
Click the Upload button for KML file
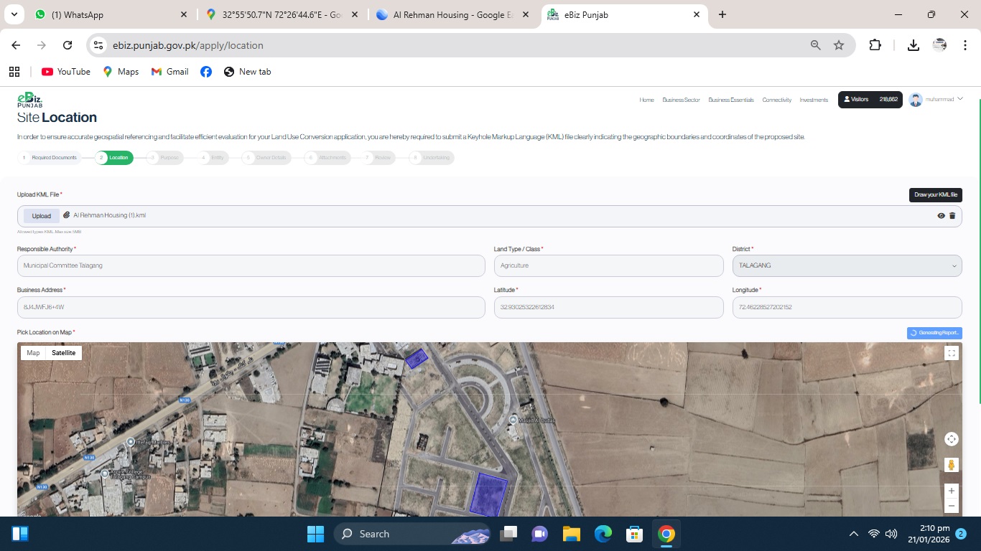(42, 216)
